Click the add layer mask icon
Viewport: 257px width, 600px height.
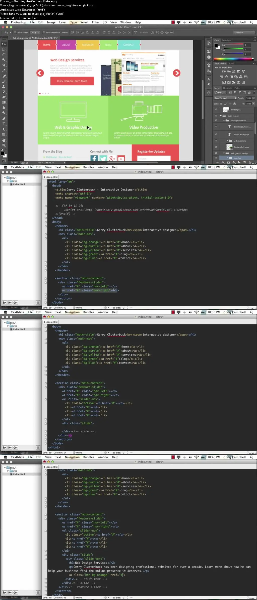[228, 163]
